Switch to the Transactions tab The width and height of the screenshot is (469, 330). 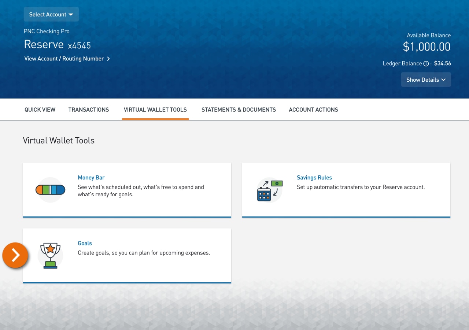pyautogui.click(x=89, y=110)
